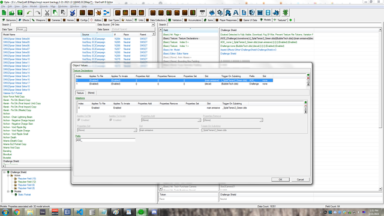Click the Texture Declarations link label
Screen dimensions: 384x216
click(83, 71)
